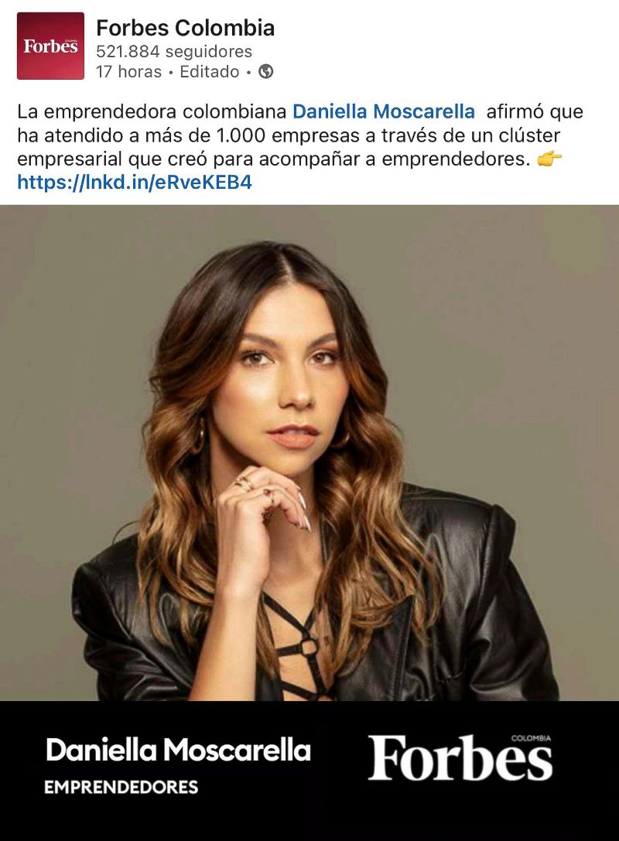
Task: Click the 17 horas timestamp
Action: click(x=128, y=72)
